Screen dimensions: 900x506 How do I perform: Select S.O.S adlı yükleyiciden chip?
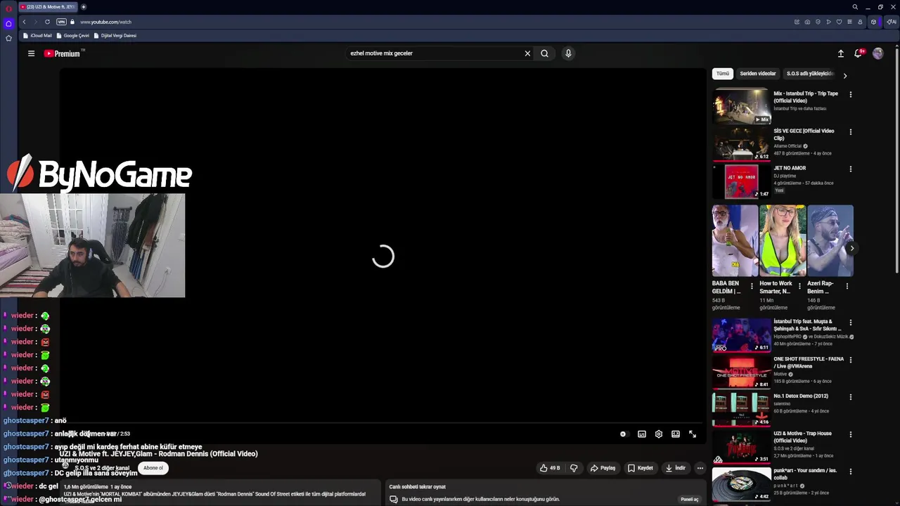pos(809,74)
